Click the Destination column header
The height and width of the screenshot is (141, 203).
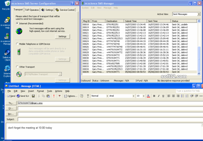point(115,21)
